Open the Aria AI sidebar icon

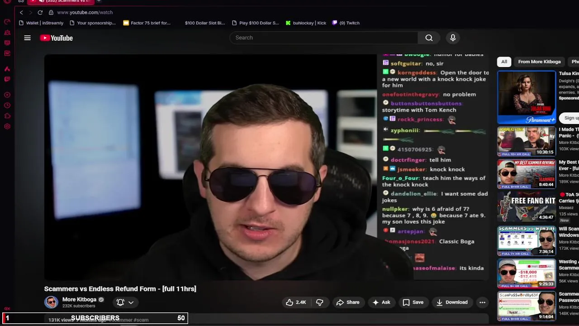click(7, 68)
